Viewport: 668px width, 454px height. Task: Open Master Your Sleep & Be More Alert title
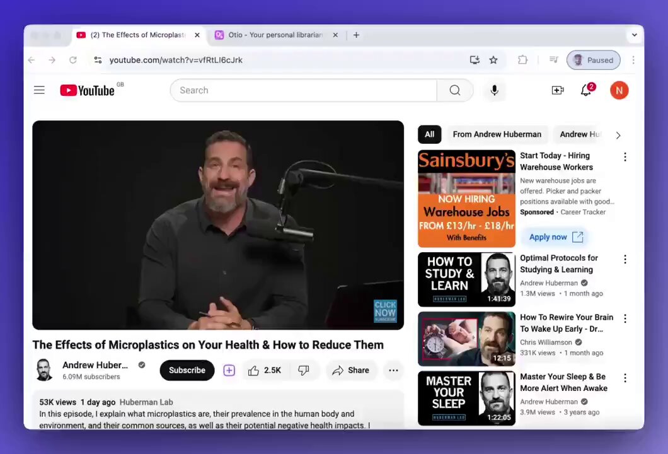click(563, 382)
